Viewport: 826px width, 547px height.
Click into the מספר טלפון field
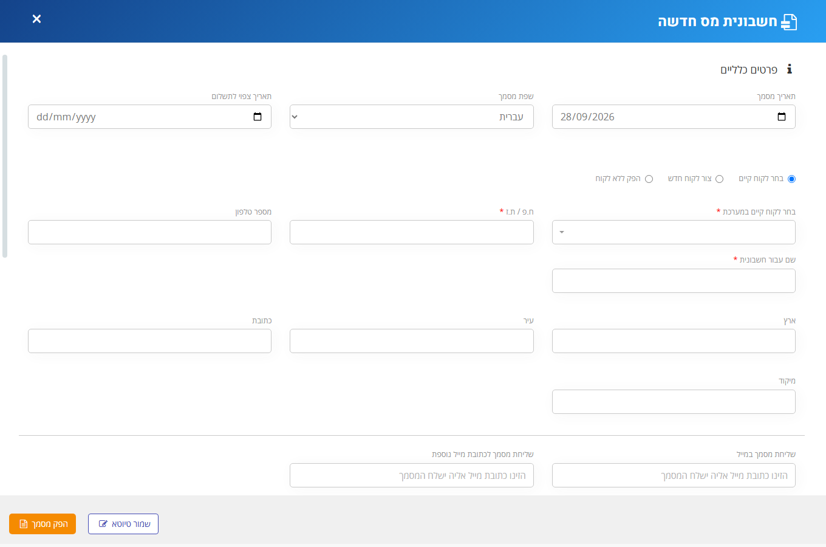point(149,232)
